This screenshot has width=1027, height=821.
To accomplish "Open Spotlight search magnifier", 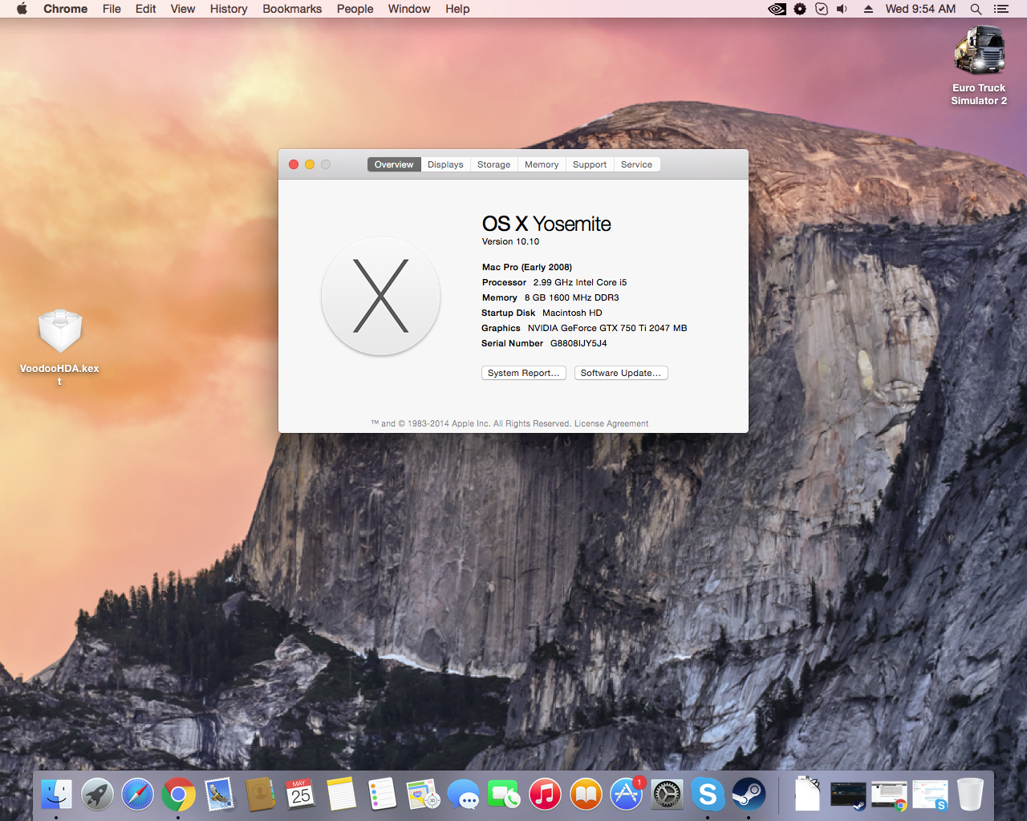I will pyautogui.click(x=976, y=9).
